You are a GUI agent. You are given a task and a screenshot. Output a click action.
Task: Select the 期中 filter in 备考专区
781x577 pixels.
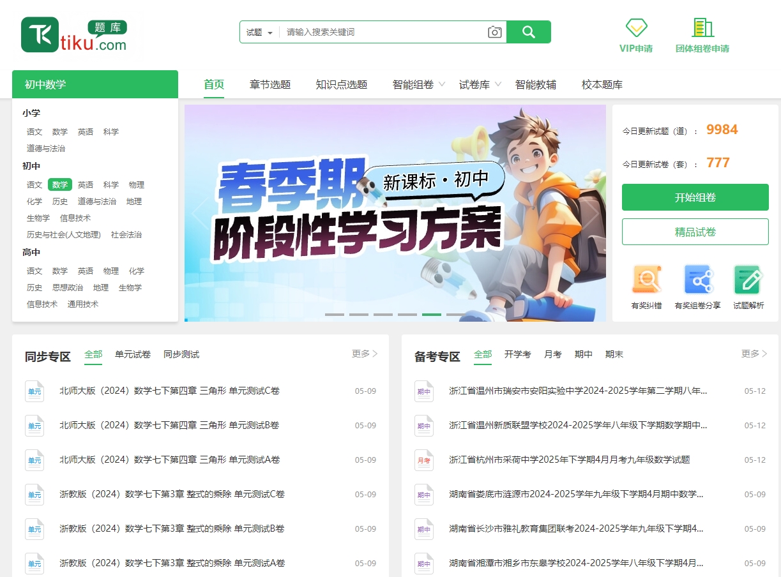(x=583, y=354)
